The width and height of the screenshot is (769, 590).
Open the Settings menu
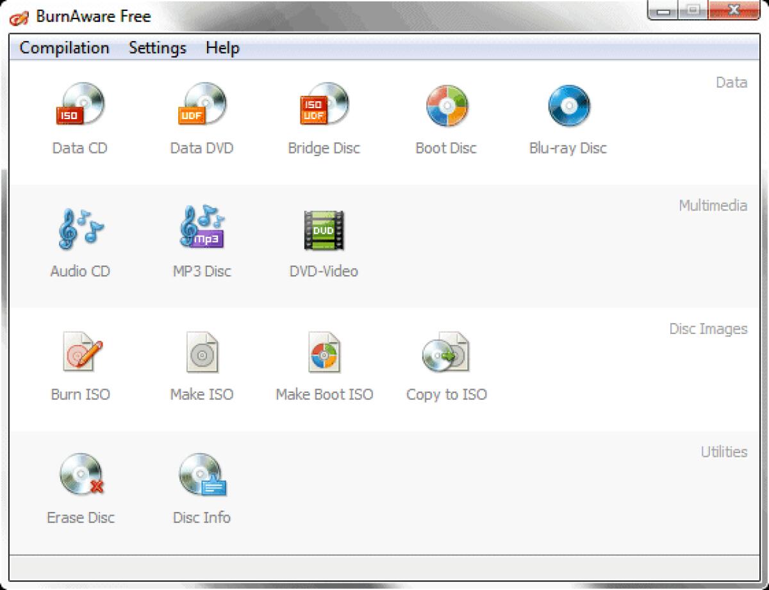[x=157, y=48]
